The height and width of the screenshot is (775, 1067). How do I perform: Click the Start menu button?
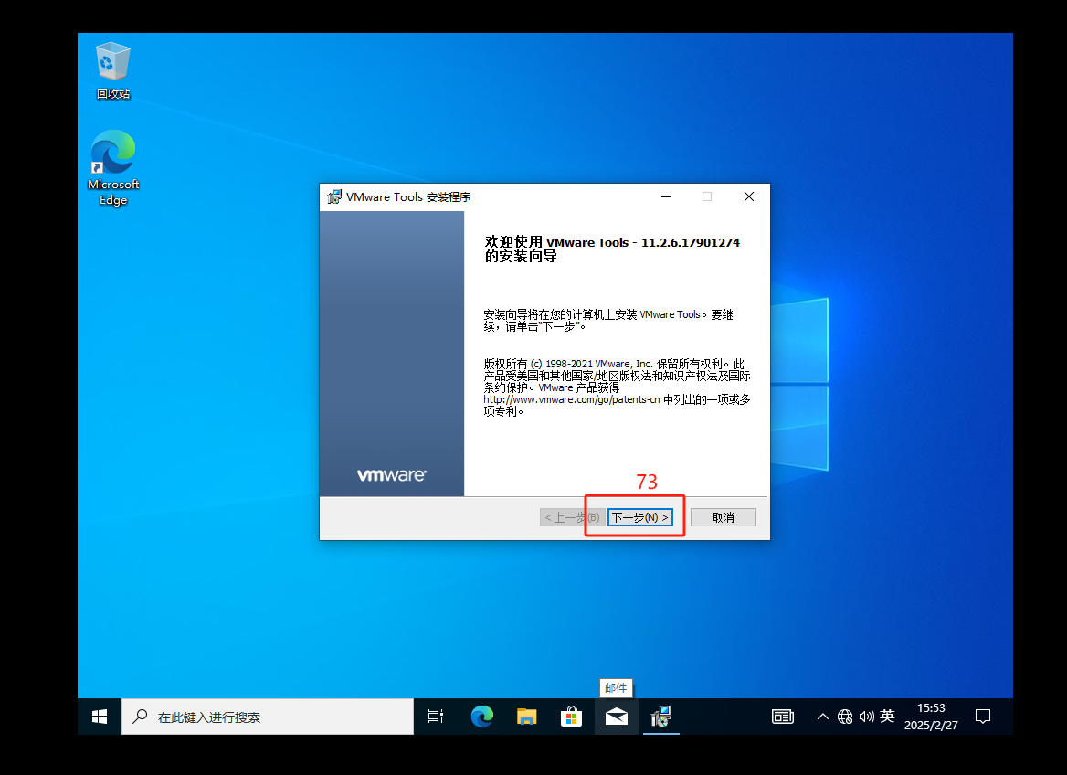coord(99,717)
